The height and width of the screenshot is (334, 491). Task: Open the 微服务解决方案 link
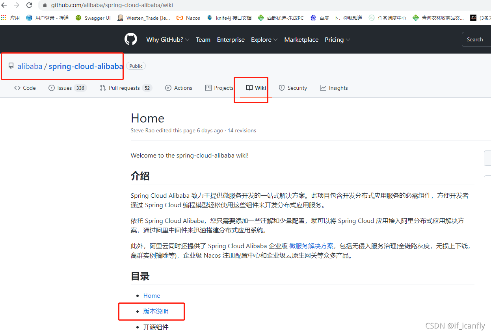pos(311,246)
